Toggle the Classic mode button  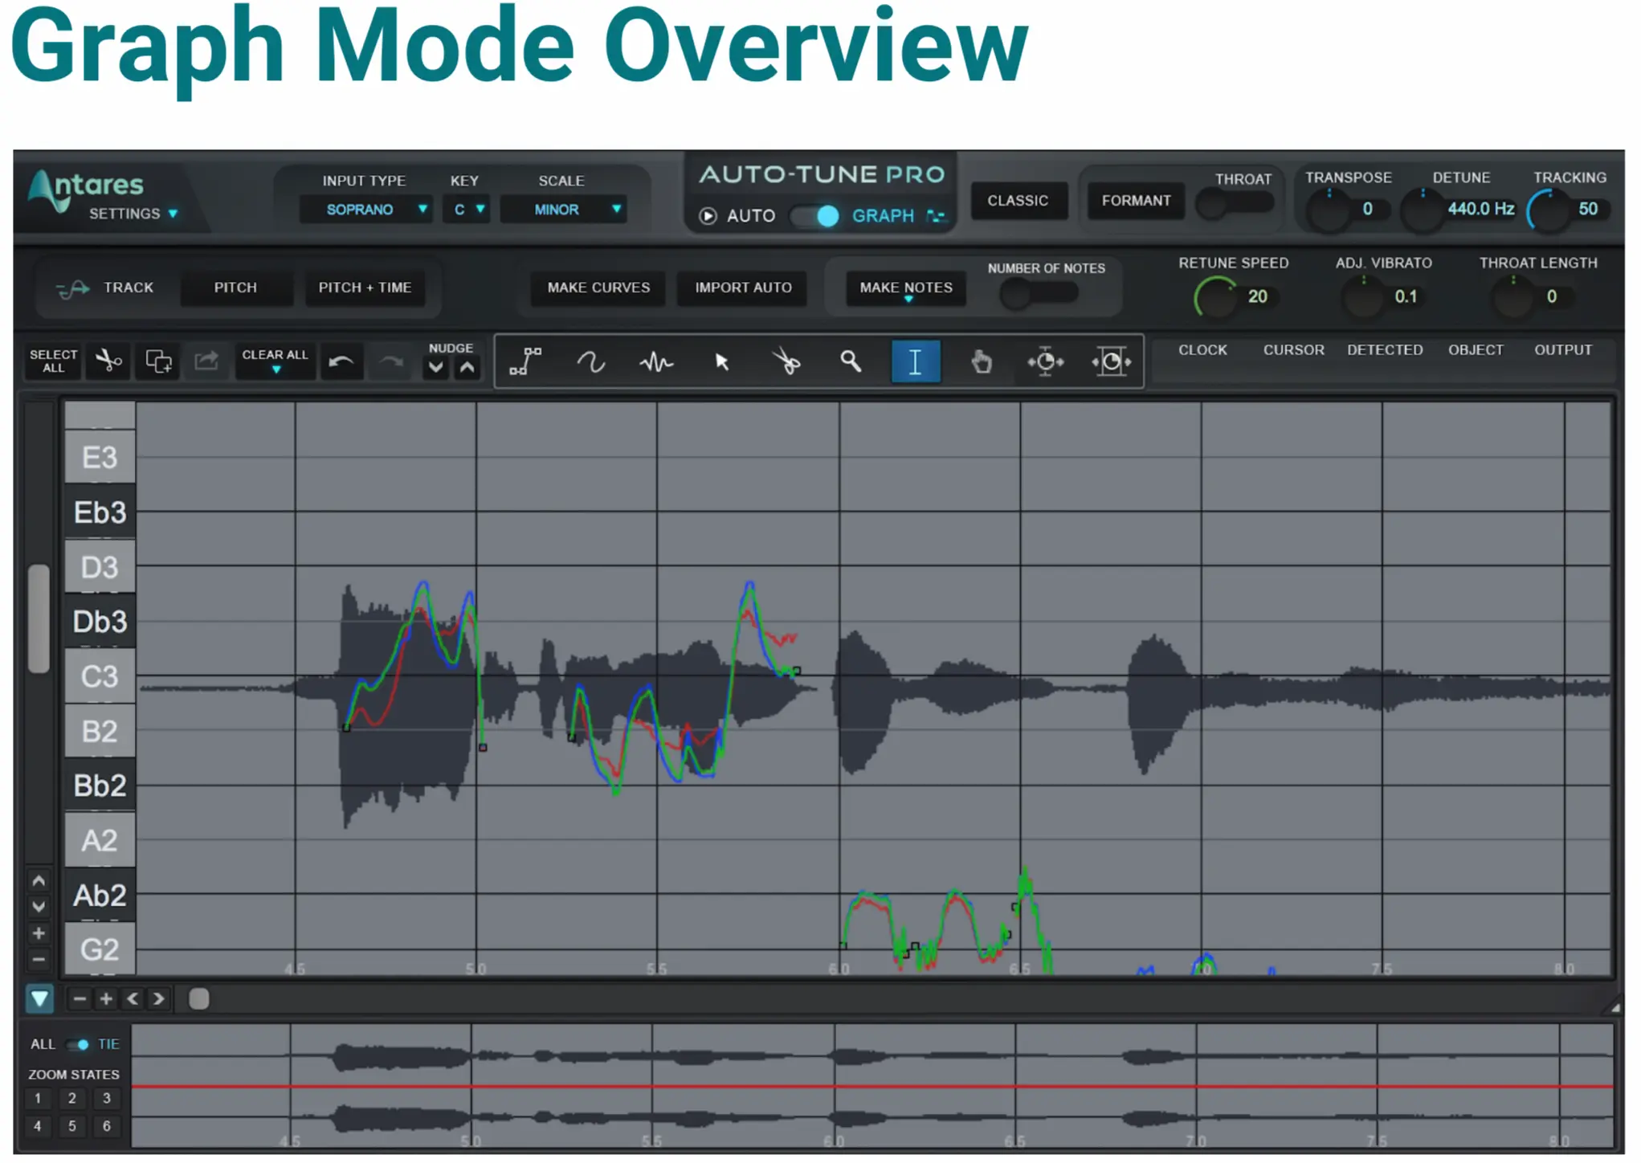click(x=1018, y=201)
